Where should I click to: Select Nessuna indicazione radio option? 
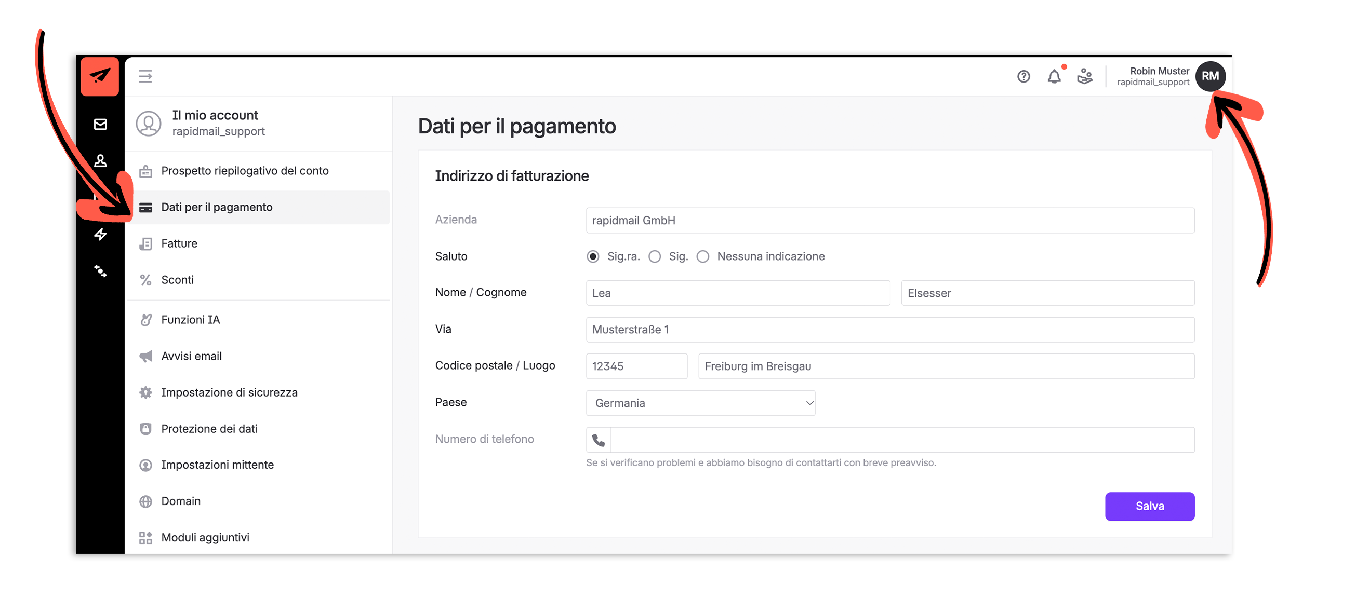(703, 256)
